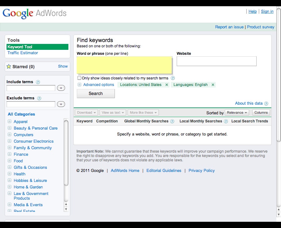
Task: Click the page scroll-up arrow
Action: click(279, 209)
